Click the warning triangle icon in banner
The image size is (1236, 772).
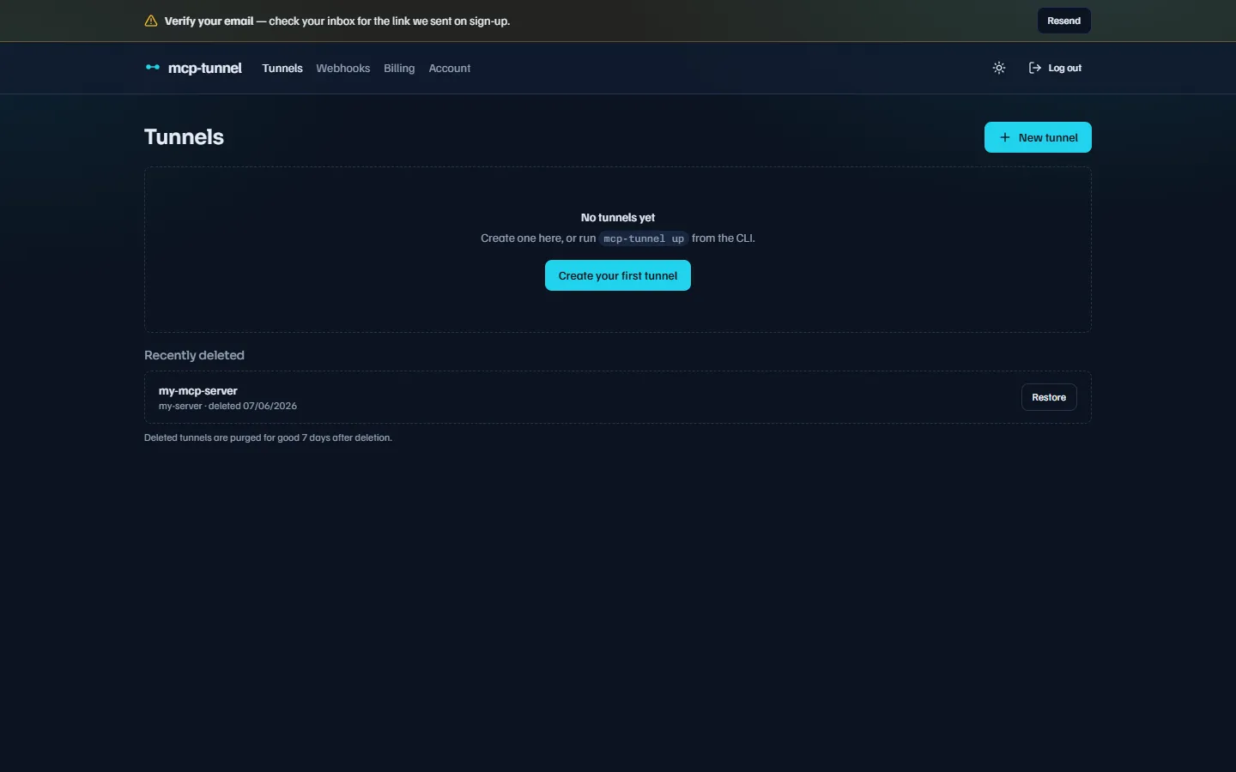pos(151,21)
